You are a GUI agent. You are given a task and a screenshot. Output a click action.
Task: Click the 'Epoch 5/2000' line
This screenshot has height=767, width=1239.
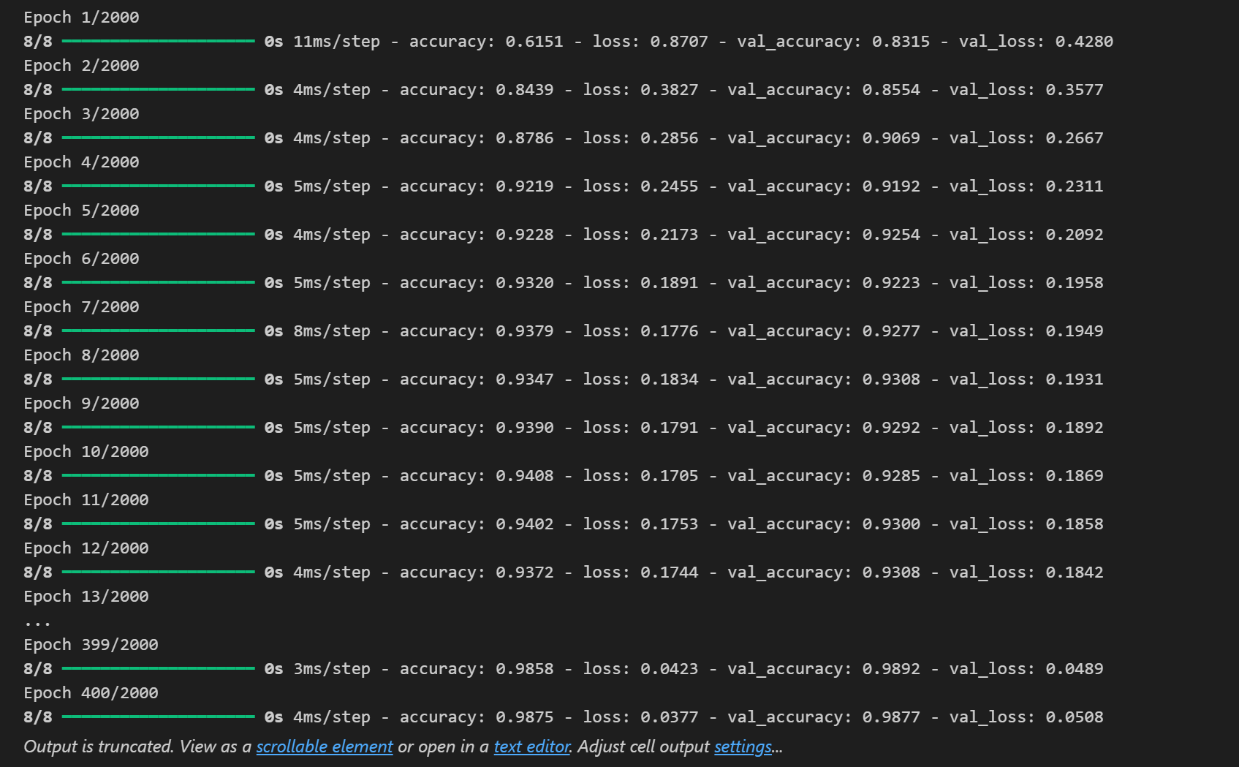[81, 211]
